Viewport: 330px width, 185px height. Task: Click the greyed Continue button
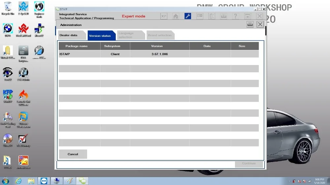tap(249, 163)
